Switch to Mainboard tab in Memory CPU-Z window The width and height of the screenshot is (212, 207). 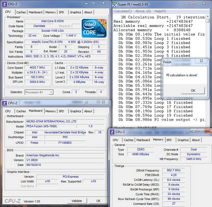pos(143,140)
